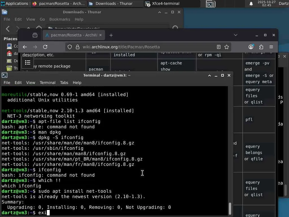Open terminal View menu
This screenshot has width=289, height=217.
click(x=30, y=83)
